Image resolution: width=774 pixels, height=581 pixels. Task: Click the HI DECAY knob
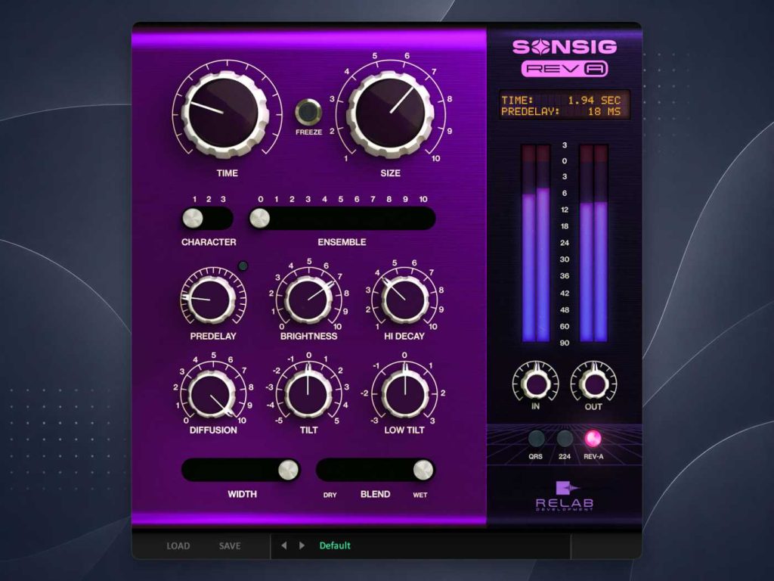click(405, 300)
